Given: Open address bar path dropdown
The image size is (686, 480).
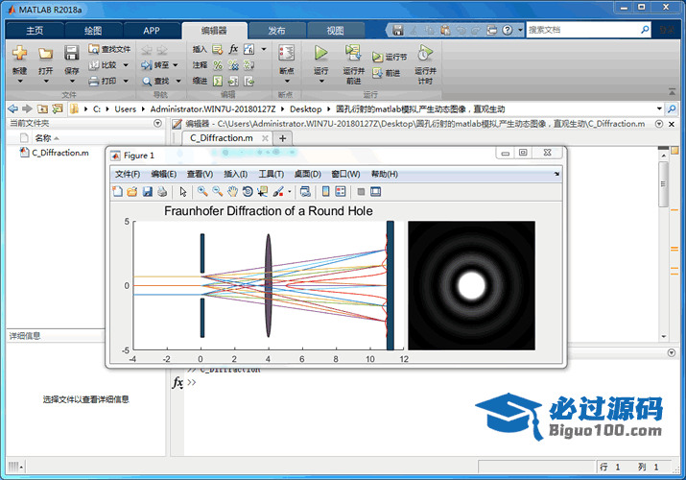Looking at the screenshot, I should (x=659, y=108).
